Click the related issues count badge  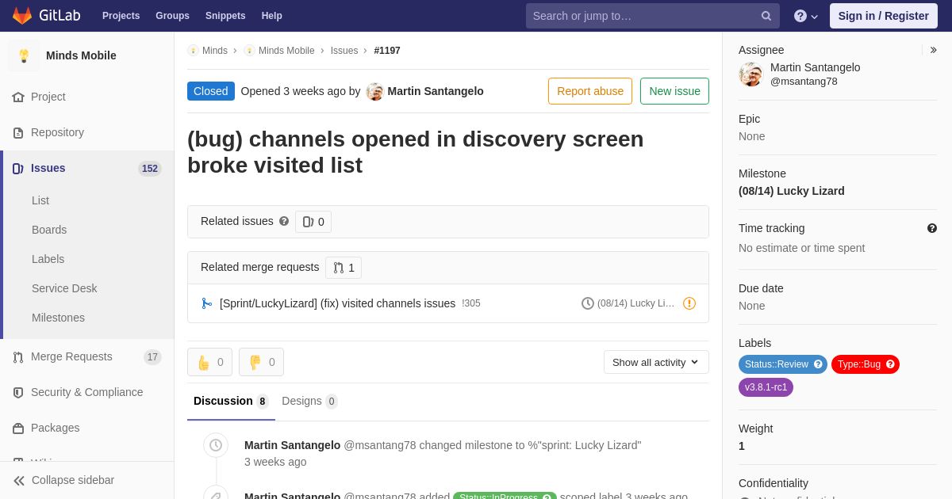[x=313, y=222]
